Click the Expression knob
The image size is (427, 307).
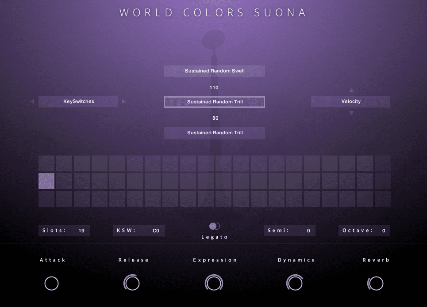[214, 283]
